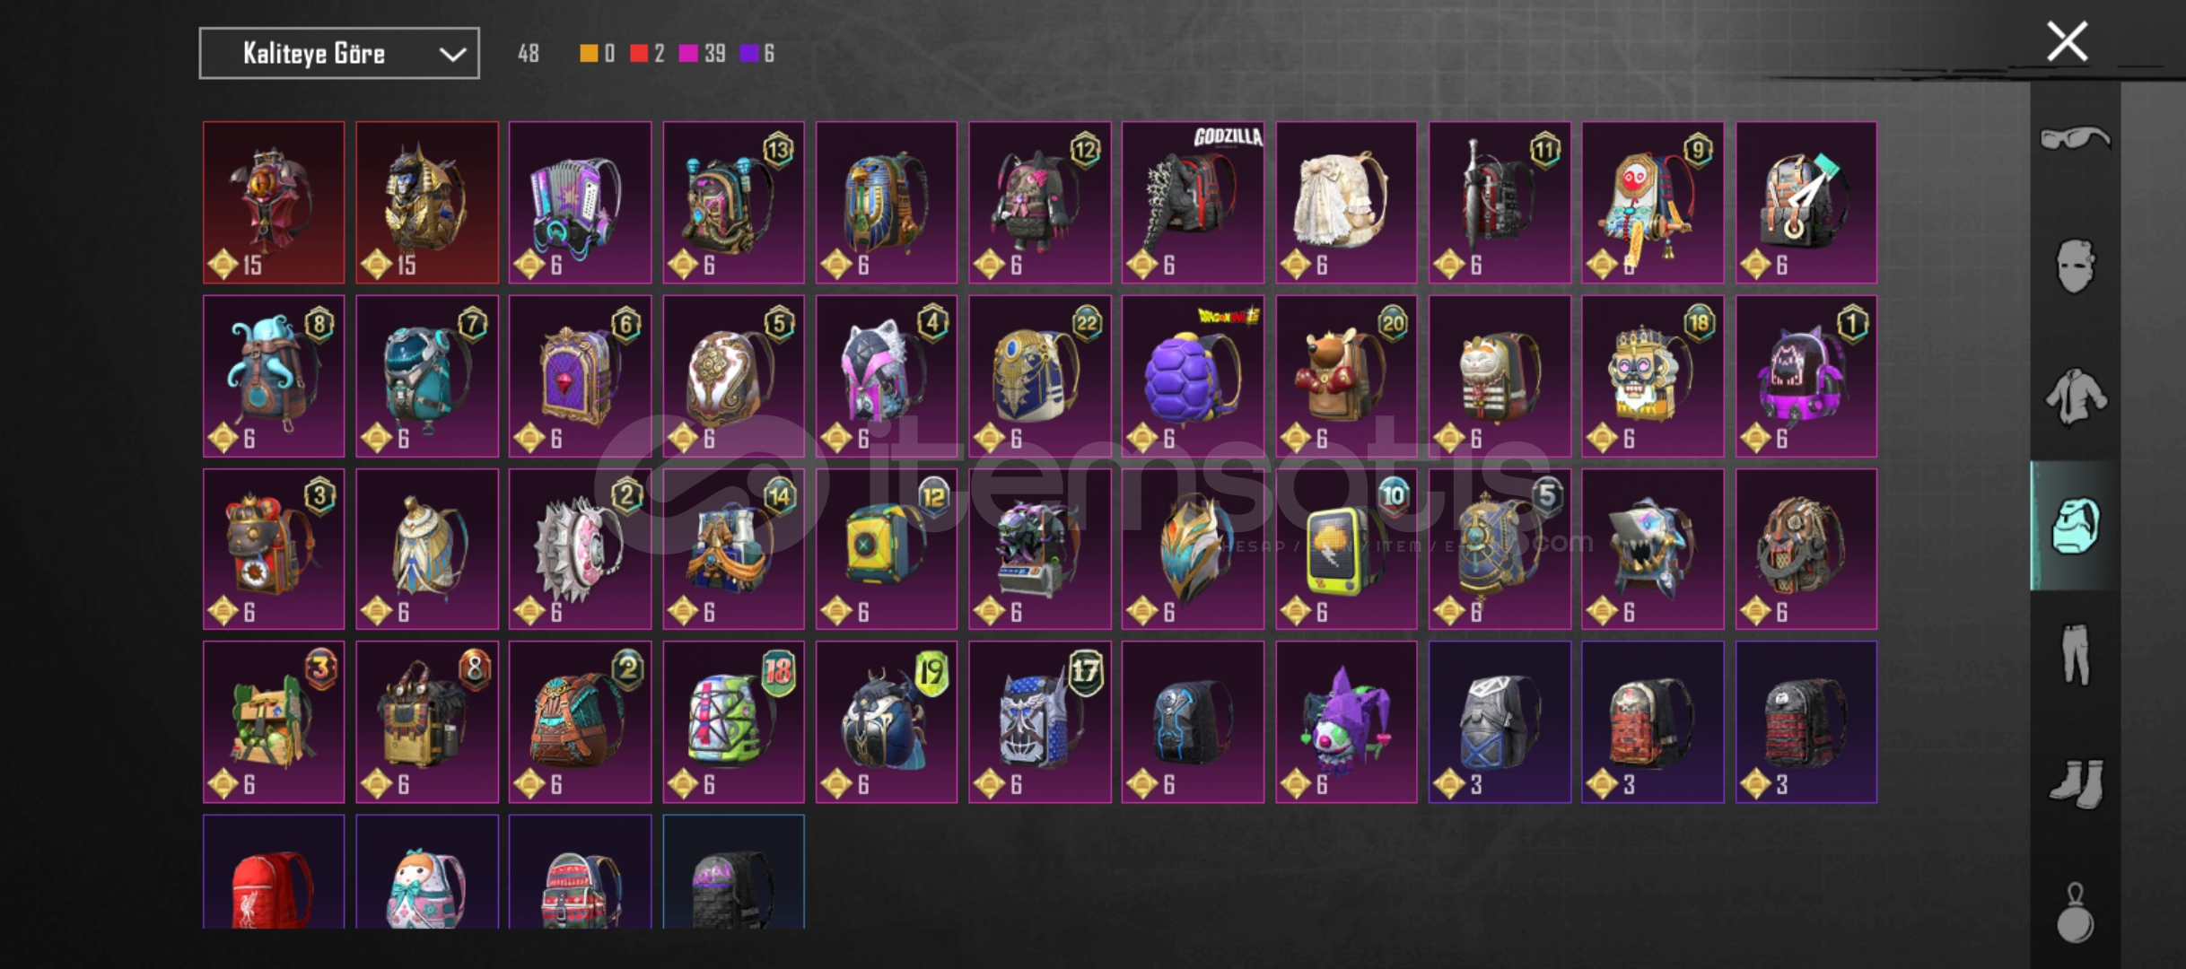Pick the purple turtle shell backpack
The width and height of the screenshot is (2186, 969).
pos(1193,376)
